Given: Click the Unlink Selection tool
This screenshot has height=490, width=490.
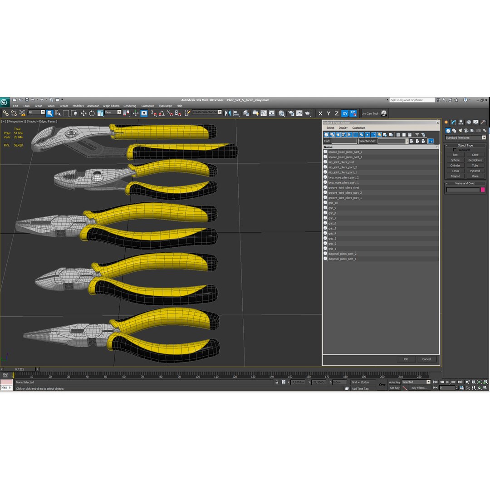Looking at the screenshot, I should 14,113.
